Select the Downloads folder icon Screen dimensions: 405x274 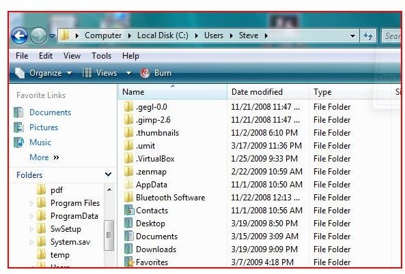coord(128,249)
